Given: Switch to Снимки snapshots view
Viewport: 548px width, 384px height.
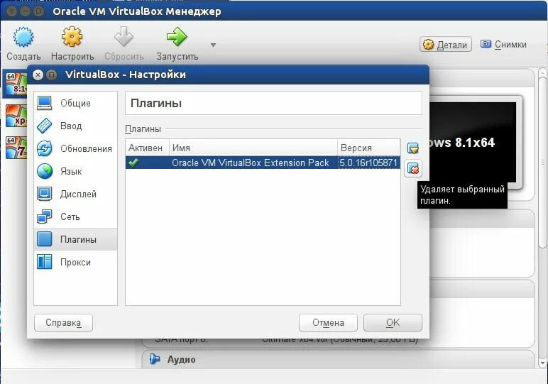Looking at the screenshot, I should (503, 45).
